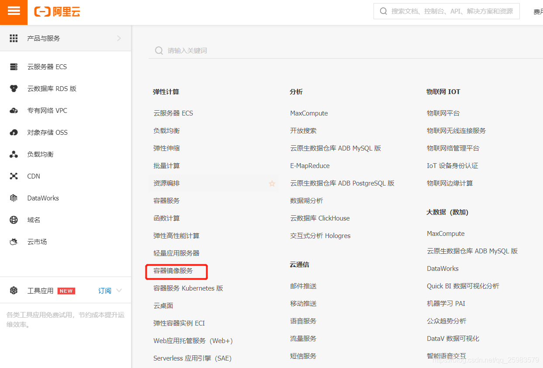This screenshot has width=543, height=368.
Task: Click the products grid icon
Action: pyautogui.click(x=14, y=39)
